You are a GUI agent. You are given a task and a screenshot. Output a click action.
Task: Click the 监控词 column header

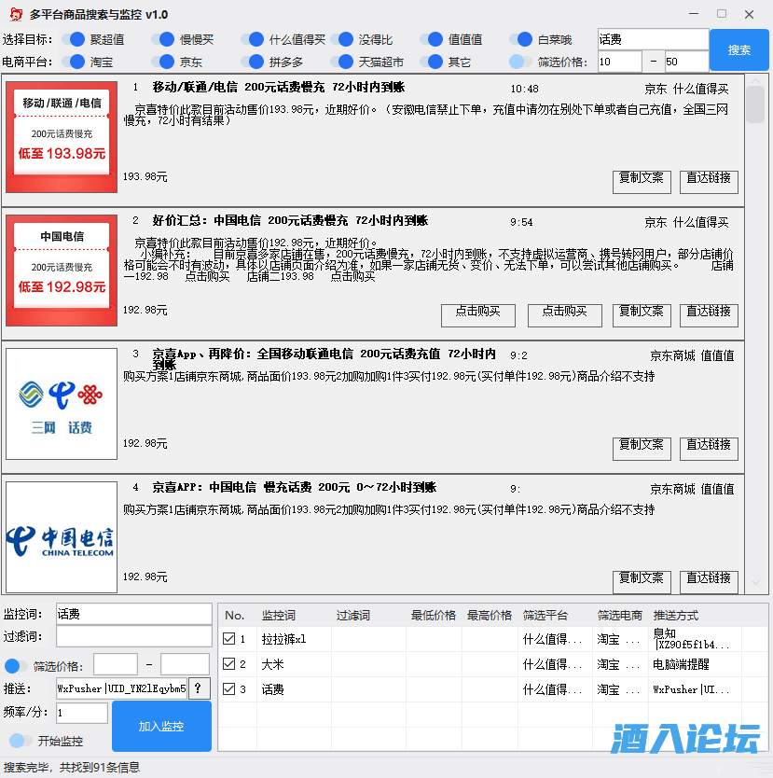point(279,616)
